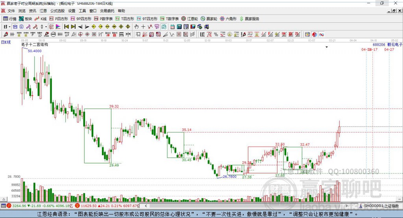Open the P数字表 number table
Image resolution: width=403 pixels, height=218 pixels.
[x=104, y=19]
